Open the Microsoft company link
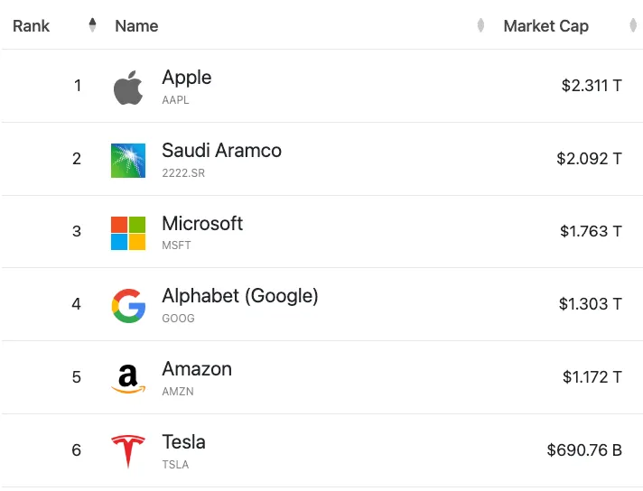The image size is (643, 491). pyautogui.click(x=202, y=223)
